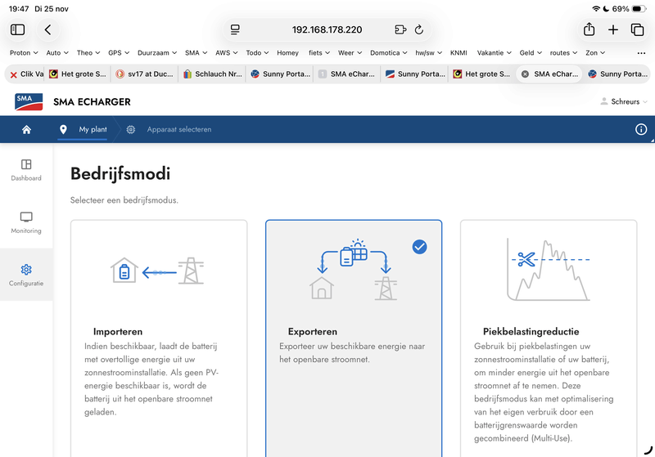Expand the Weer favorites folder
Viewport: 655px width, 457px height.
click(350, 53)
